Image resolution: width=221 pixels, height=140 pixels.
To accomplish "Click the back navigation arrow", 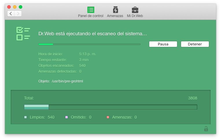I will pos(11,14).
